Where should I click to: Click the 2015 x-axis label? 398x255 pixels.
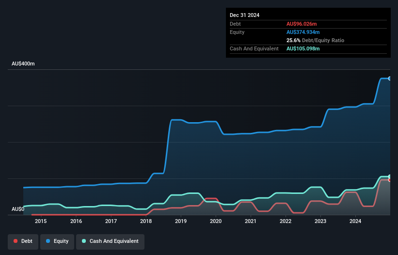[x=41, y=221]
